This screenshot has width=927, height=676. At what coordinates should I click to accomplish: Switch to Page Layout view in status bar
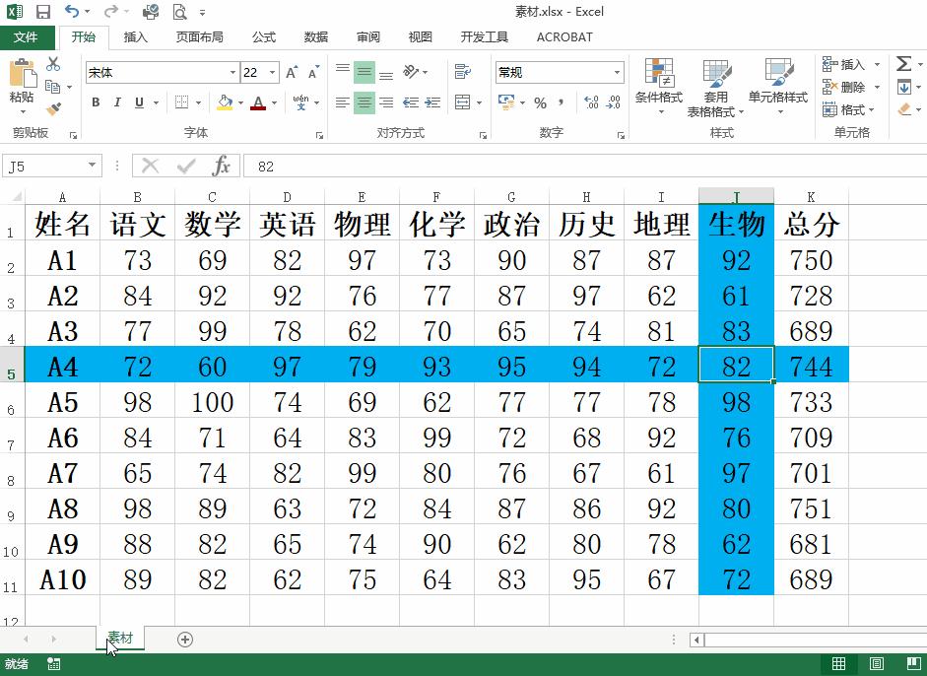(x=876, y=664)
